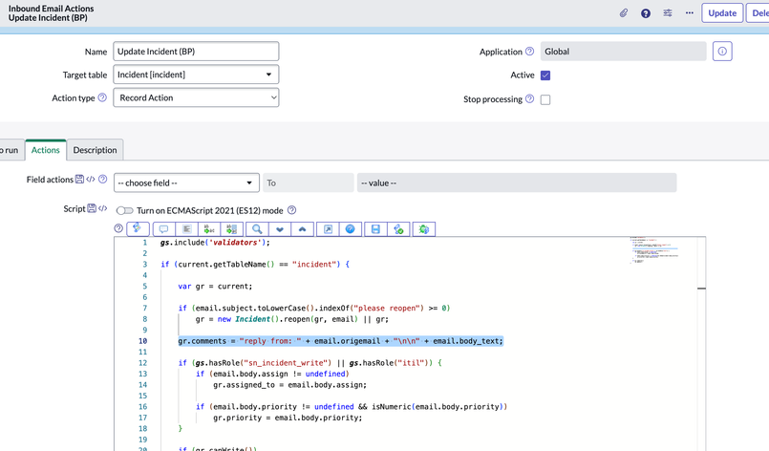Switch to the Description tab

tap(95, 150)
